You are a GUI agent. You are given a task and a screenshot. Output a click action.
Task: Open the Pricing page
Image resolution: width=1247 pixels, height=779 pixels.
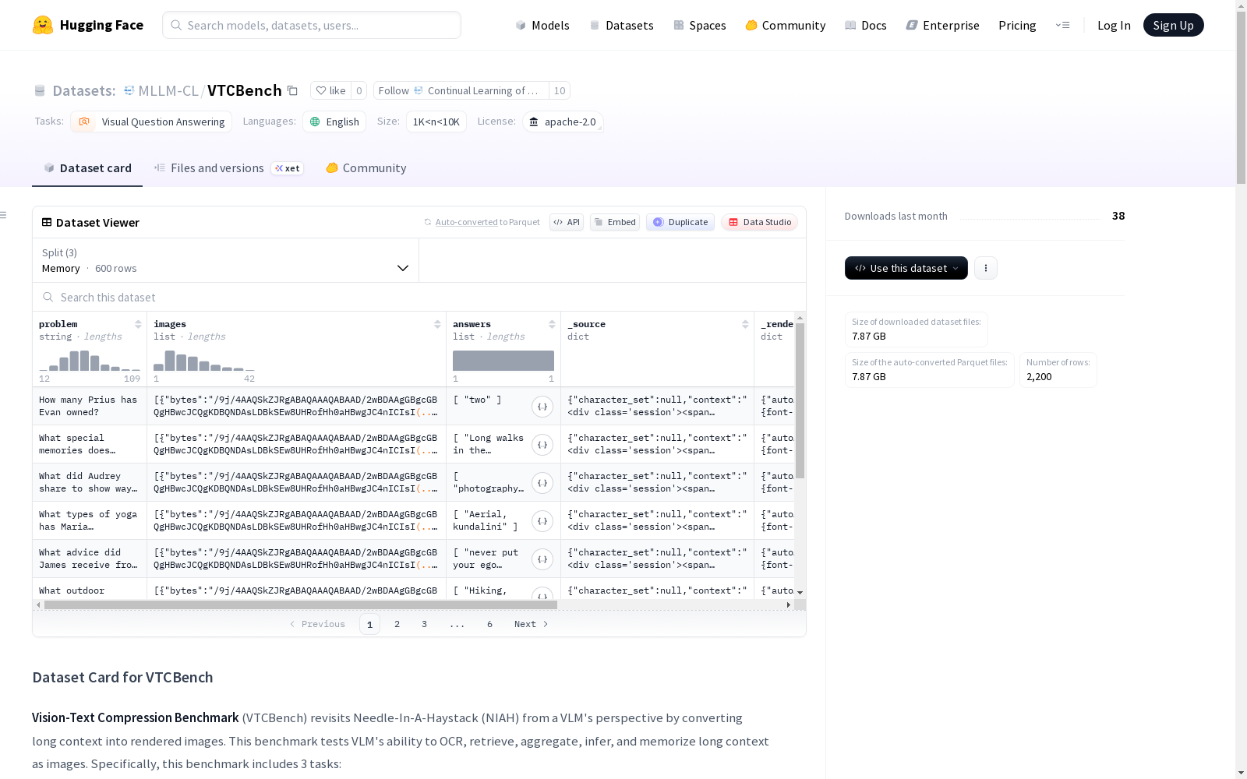click(x=1017, y=25)
